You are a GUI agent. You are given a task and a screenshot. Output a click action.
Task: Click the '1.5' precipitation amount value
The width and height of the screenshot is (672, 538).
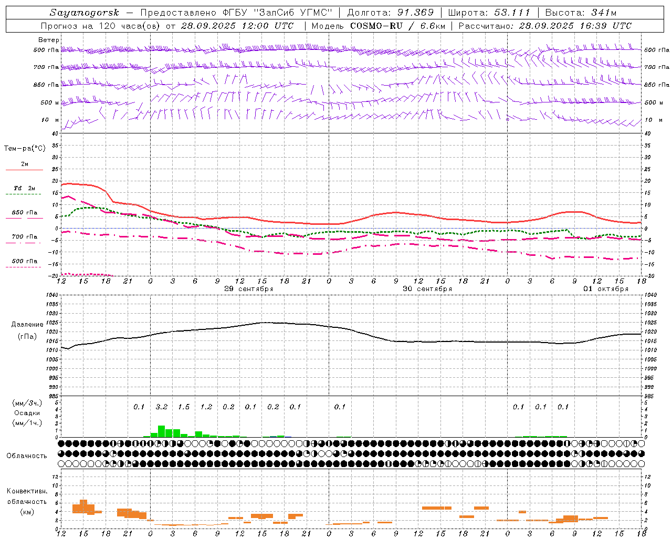click(x=184, y=407)
